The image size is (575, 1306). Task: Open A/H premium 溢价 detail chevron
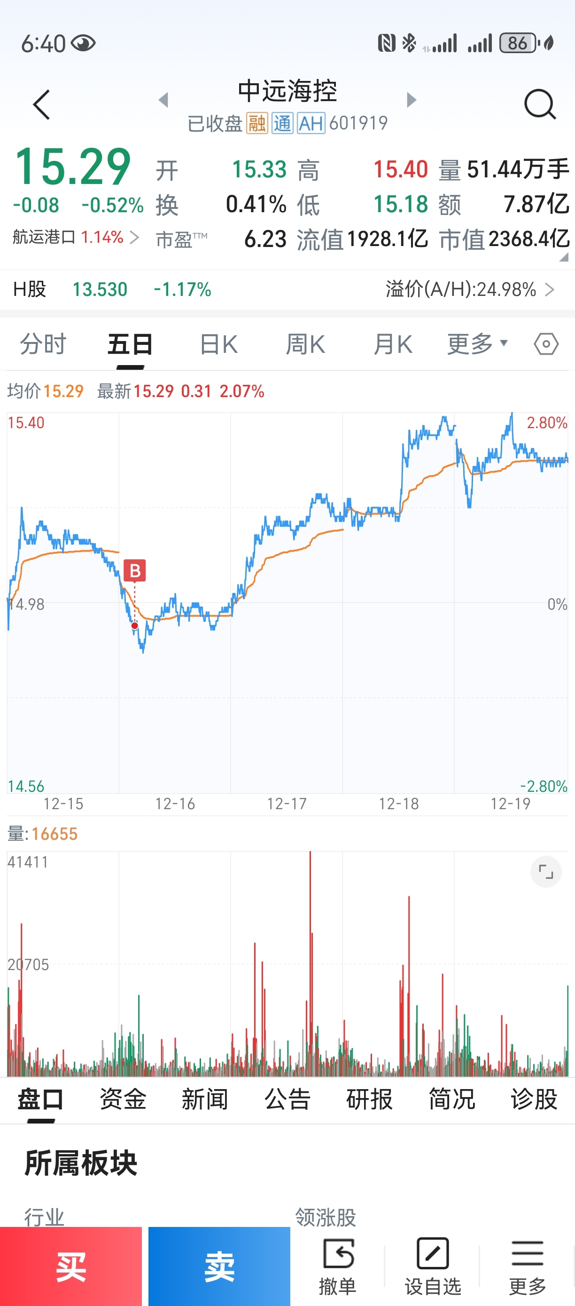pyautogui.click(x=550, y=289)
